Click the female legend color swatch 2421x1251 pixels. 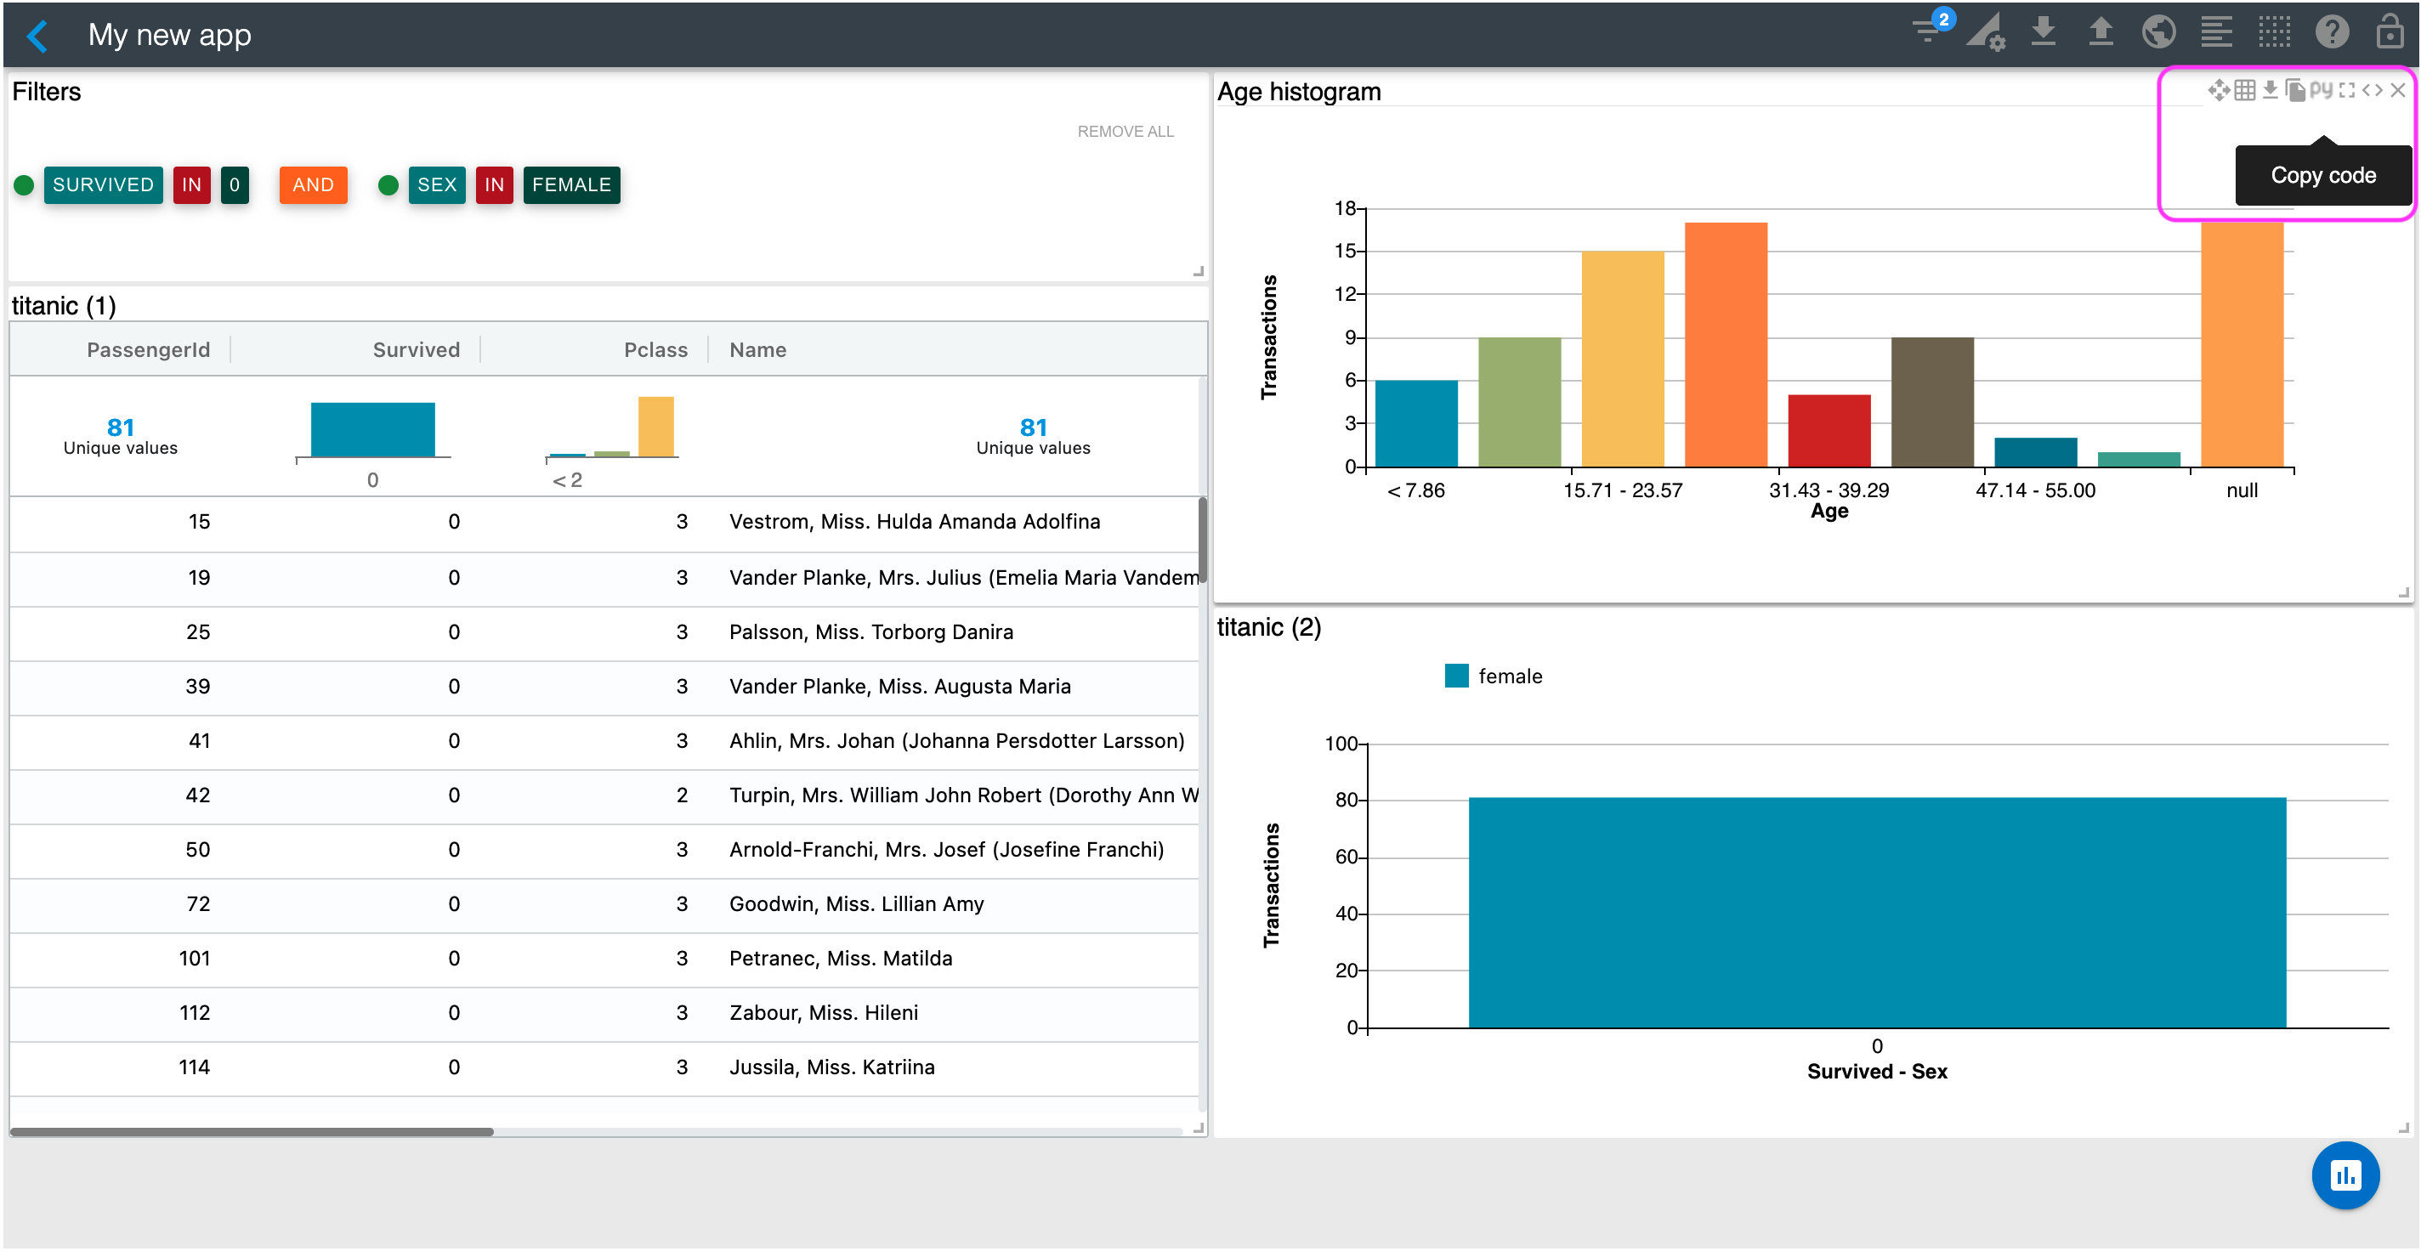1456,676
